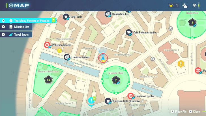206x116 pixels.
Task: Click the Nouveau Café (Truck No. 3) icon
Action: [x=108, y=101]
